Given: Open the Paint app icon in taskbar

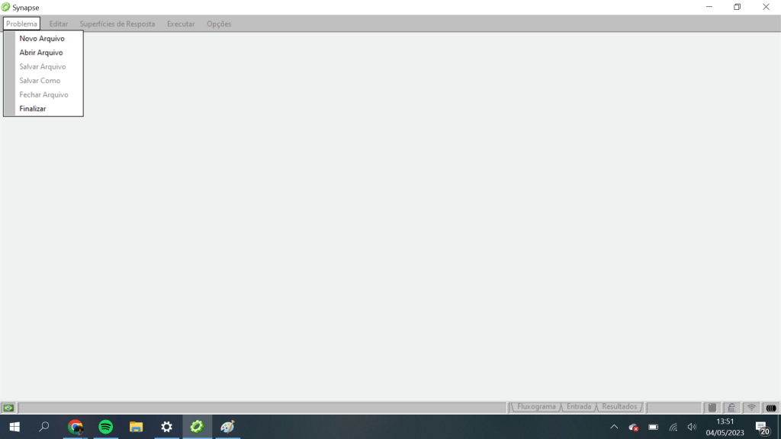Looking at the screenshot, I should coord(227,427).
